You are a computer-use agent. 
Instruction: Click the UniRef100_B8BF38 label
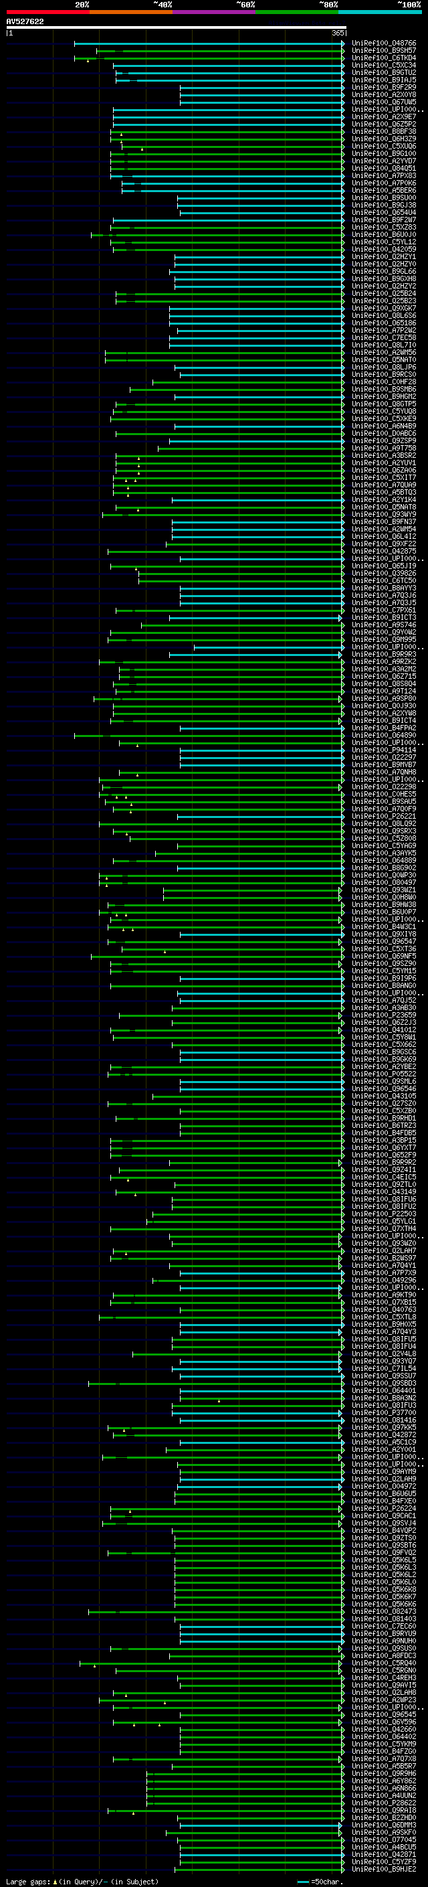click(383, 132)
